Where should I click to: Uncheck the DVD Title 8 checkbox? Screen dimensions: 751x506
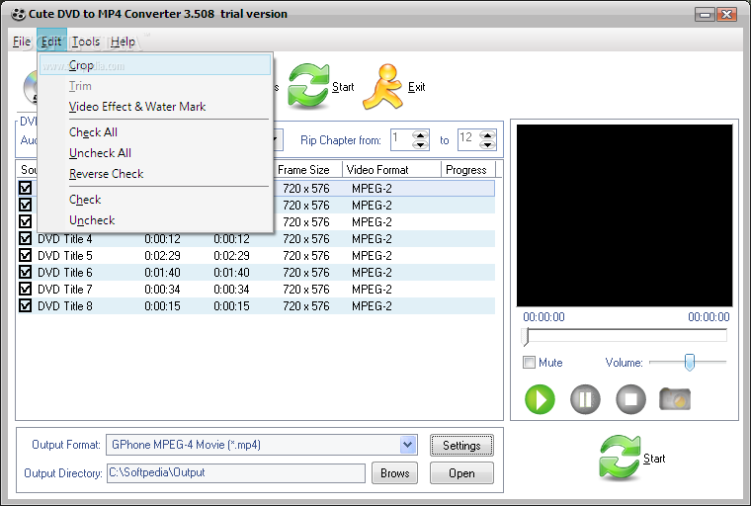(26, 305)
